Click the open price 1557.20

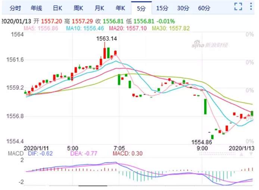tap(52, 21)
